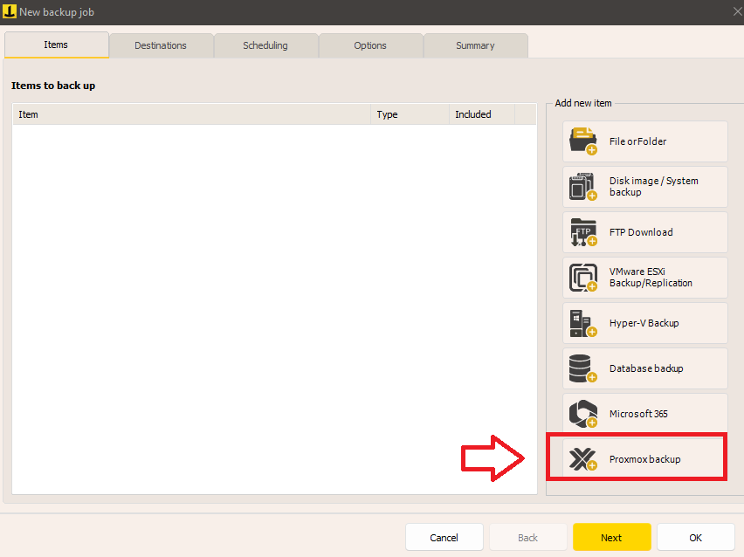Screen dimensions: 744x557
Task: Click the Cancel button
Action: 444,537
